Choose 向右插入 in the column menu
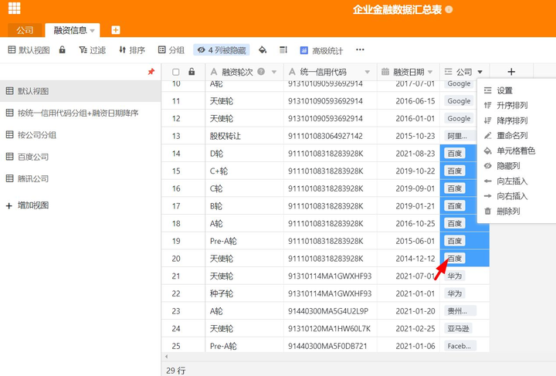 point(517,196)
